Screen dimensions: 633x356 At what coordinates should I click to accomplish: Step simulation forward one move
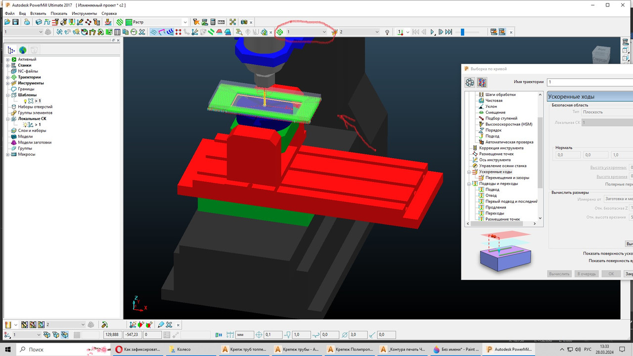(x=441, y=32)
